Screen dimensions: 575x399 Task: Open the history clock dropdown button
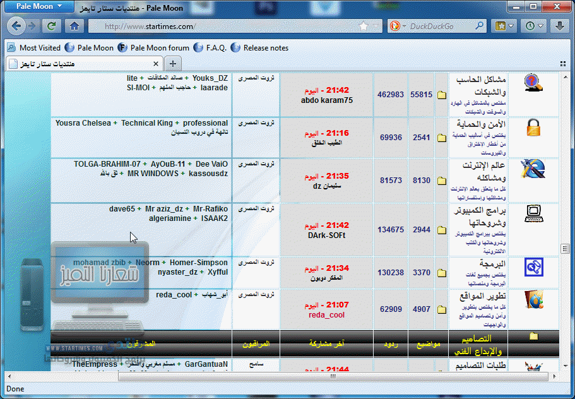click(533, 26)
